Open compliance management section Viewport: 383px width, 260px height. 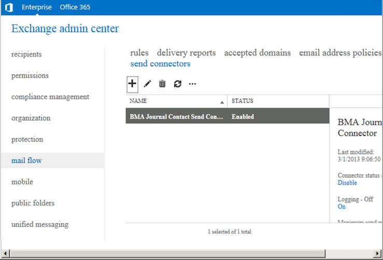pyautogui.click(x=50, y=97)
